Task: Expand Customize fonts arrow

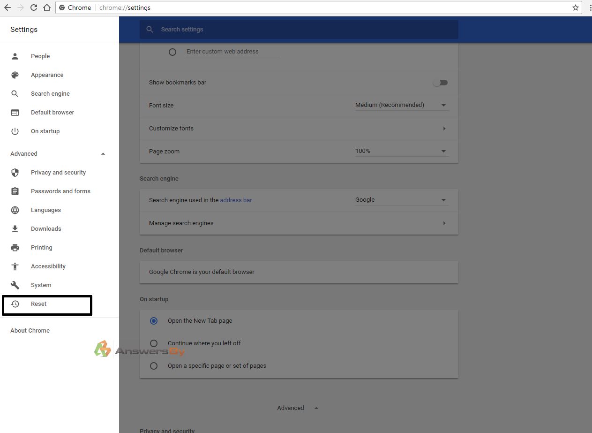Action: point(444,129)
